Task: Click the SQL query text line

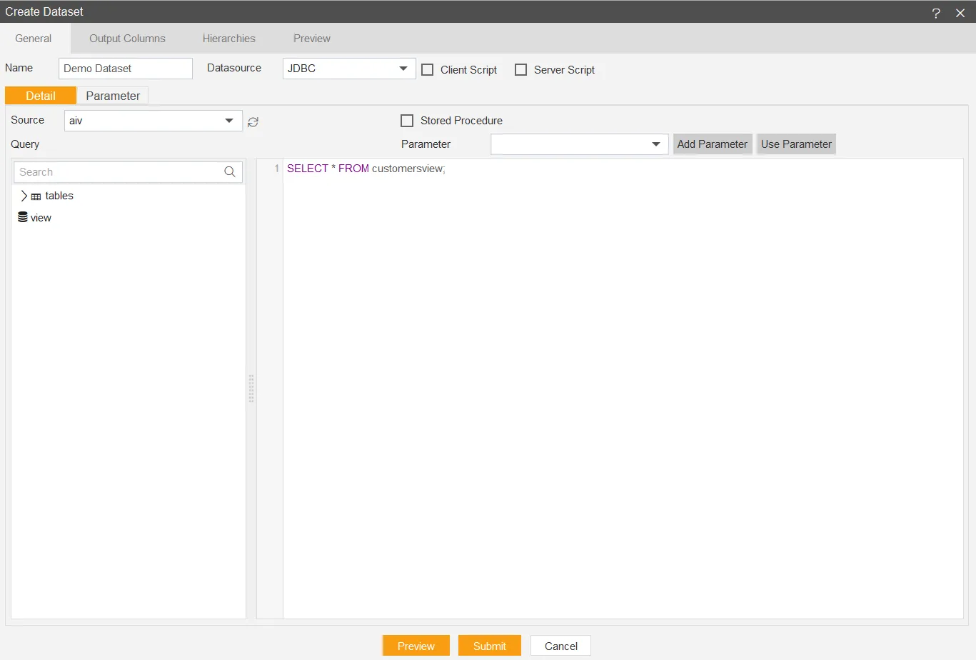Action: [366, 169]
